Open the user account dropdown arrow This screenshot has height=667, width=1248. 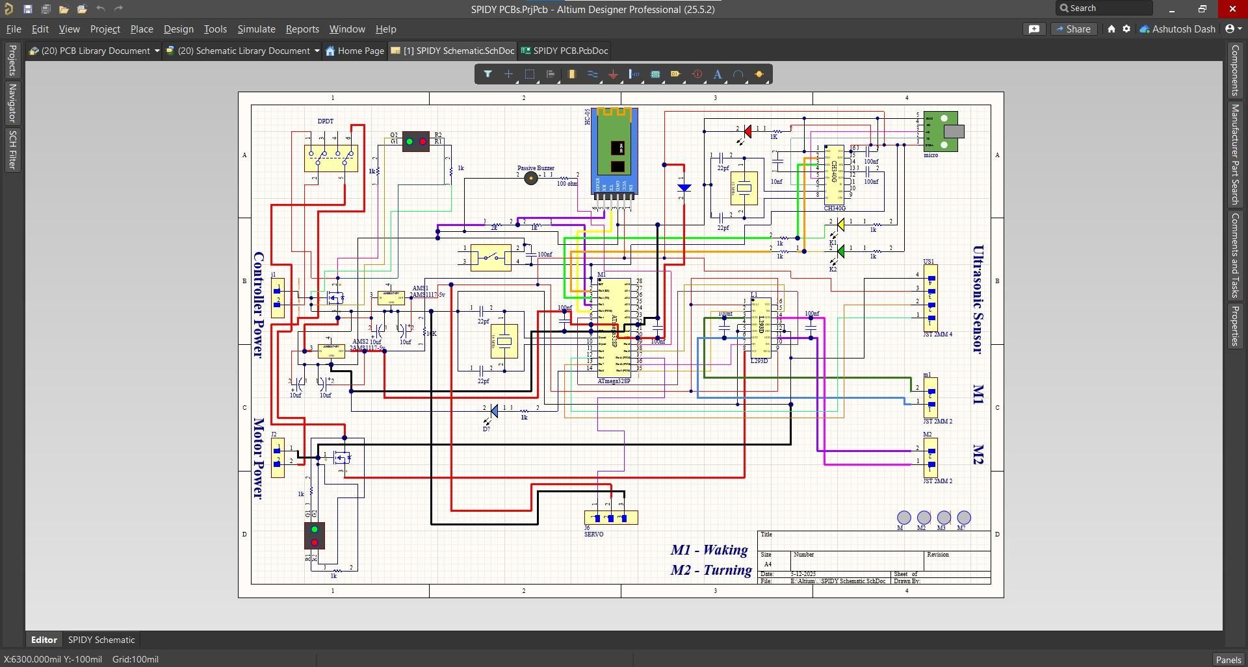[x=1239, y=29]
